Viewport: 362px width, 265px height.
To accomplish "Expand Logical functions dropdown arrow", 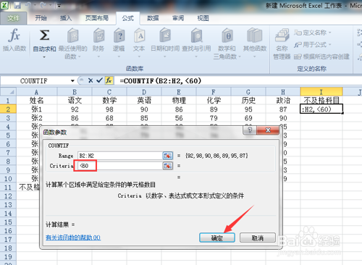I will pos(119,56).
